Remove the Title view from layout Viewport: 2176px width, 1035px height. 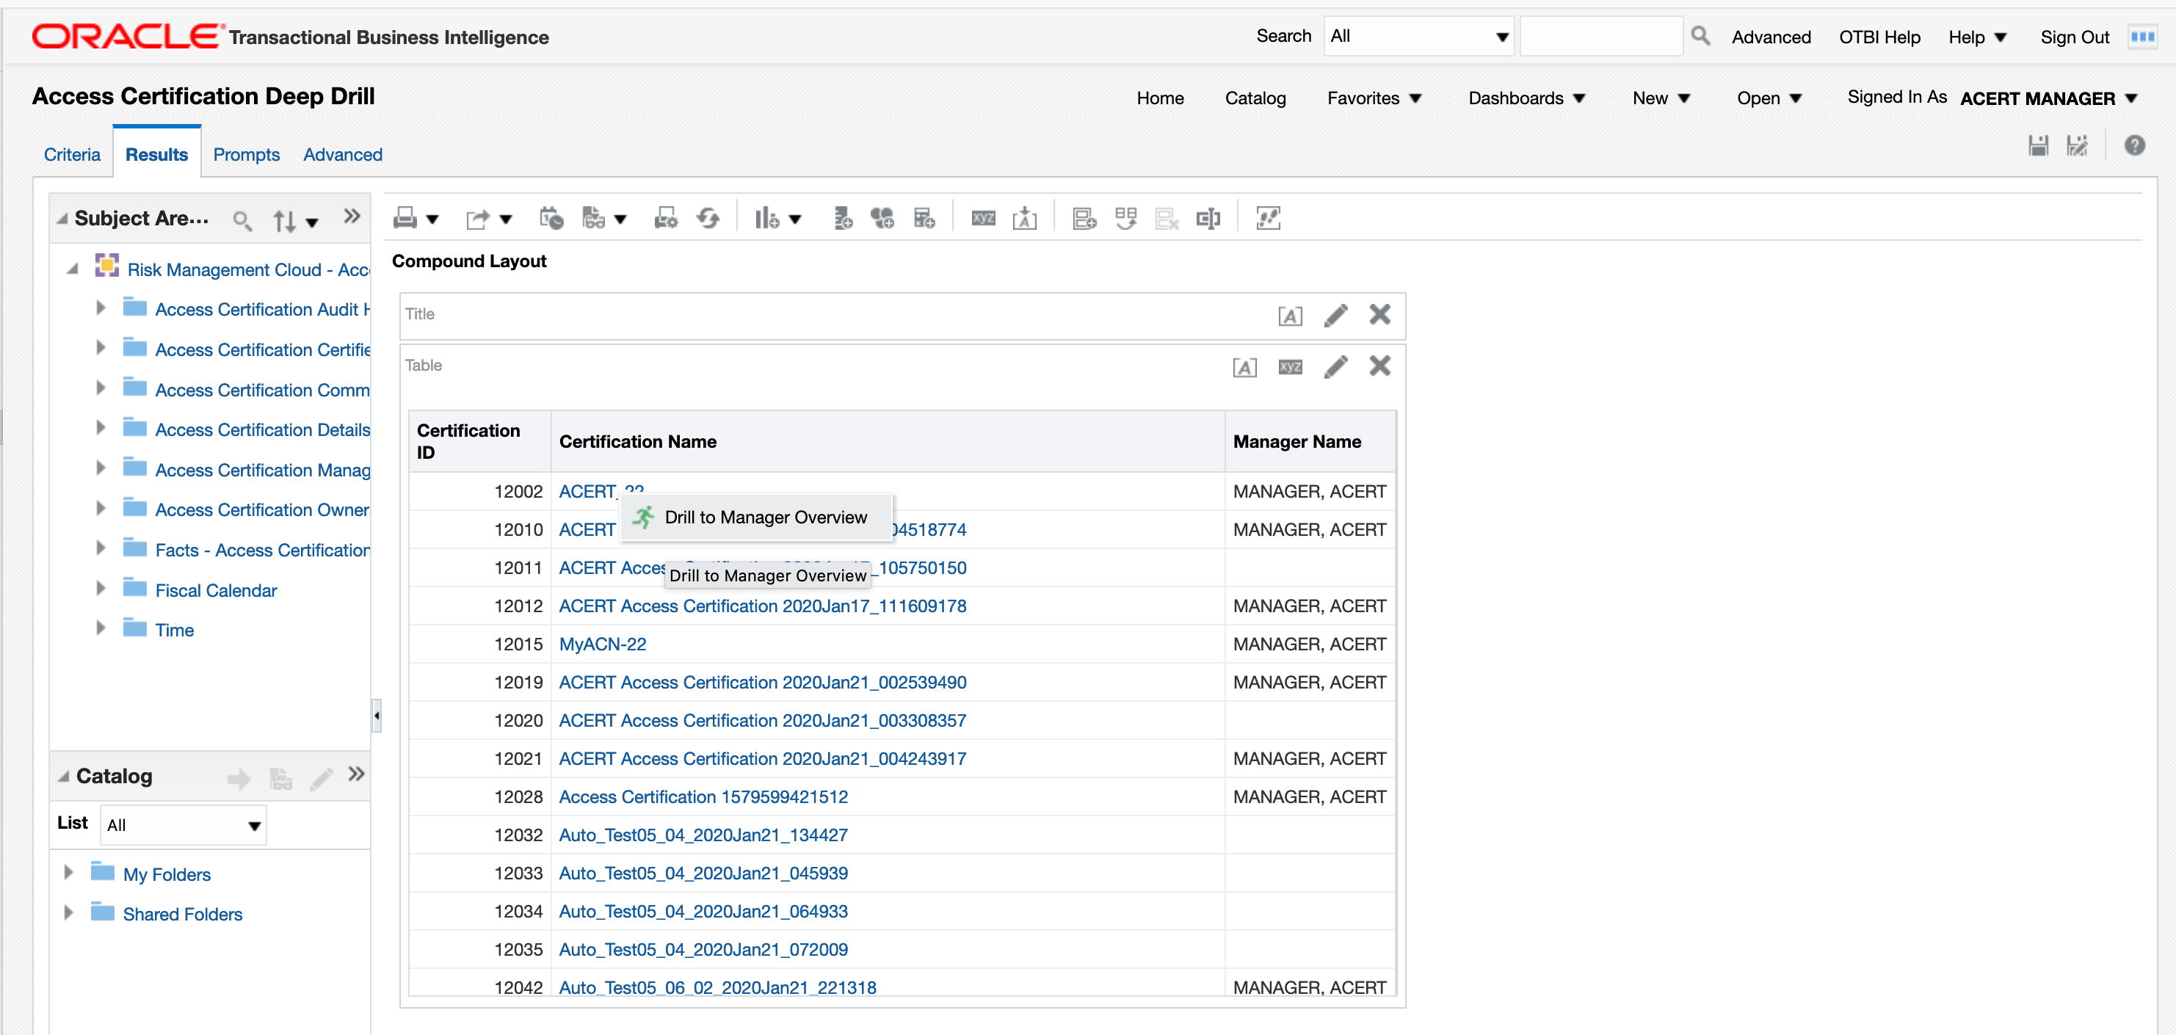1379,314
